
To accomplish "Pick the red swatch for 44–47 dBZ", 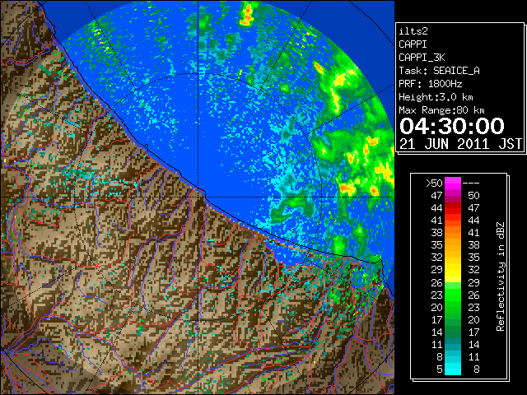I will (453, 208).
